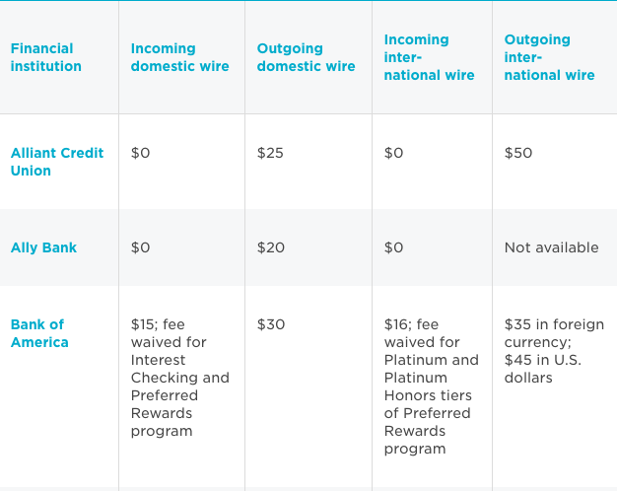Click the $16 fee waived Platinum Honors cell

(431, 386)
